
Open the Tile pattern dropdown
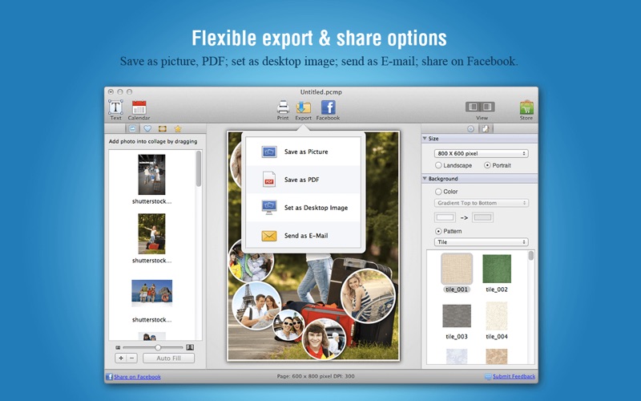pos(482,242)
